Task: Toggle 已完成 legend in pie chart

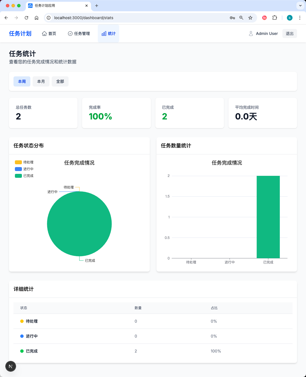Action: pos(24,176)
